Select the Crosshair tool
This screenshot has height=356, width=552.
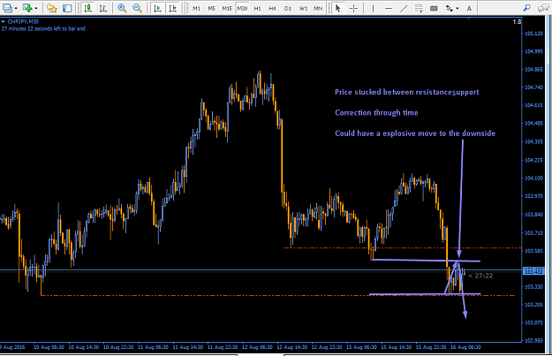click(353, 8)
